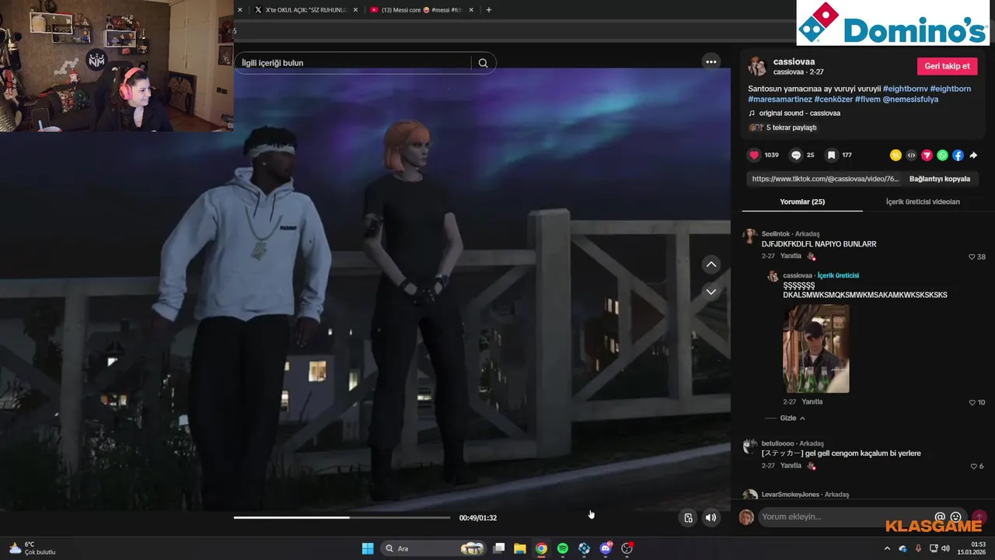The width and height of the screenshot is (995, 560).
Task: Open the @nemesisfulya mention
Action: click(x=910, y=99)
